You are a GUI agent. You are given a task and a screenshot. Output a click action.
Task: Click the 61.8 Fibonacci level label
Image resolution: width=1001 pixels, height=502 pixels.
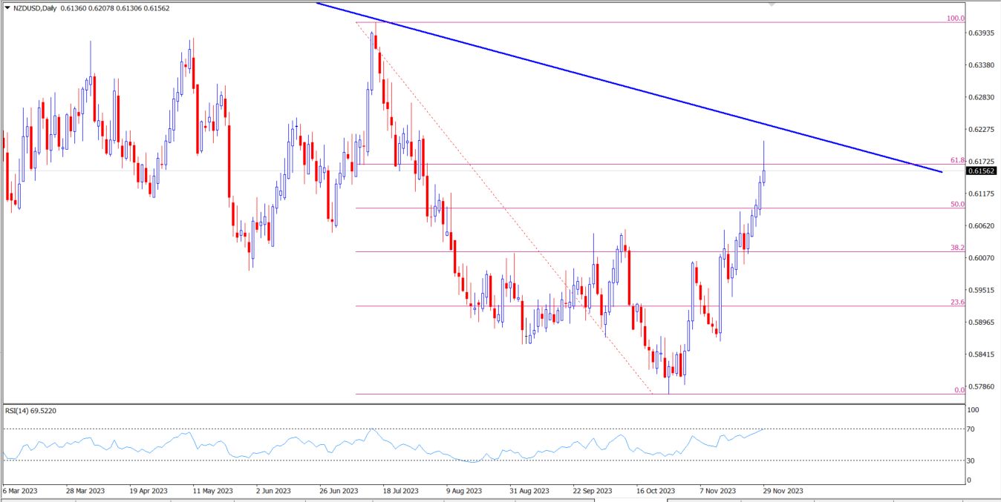tap(958, 160)
